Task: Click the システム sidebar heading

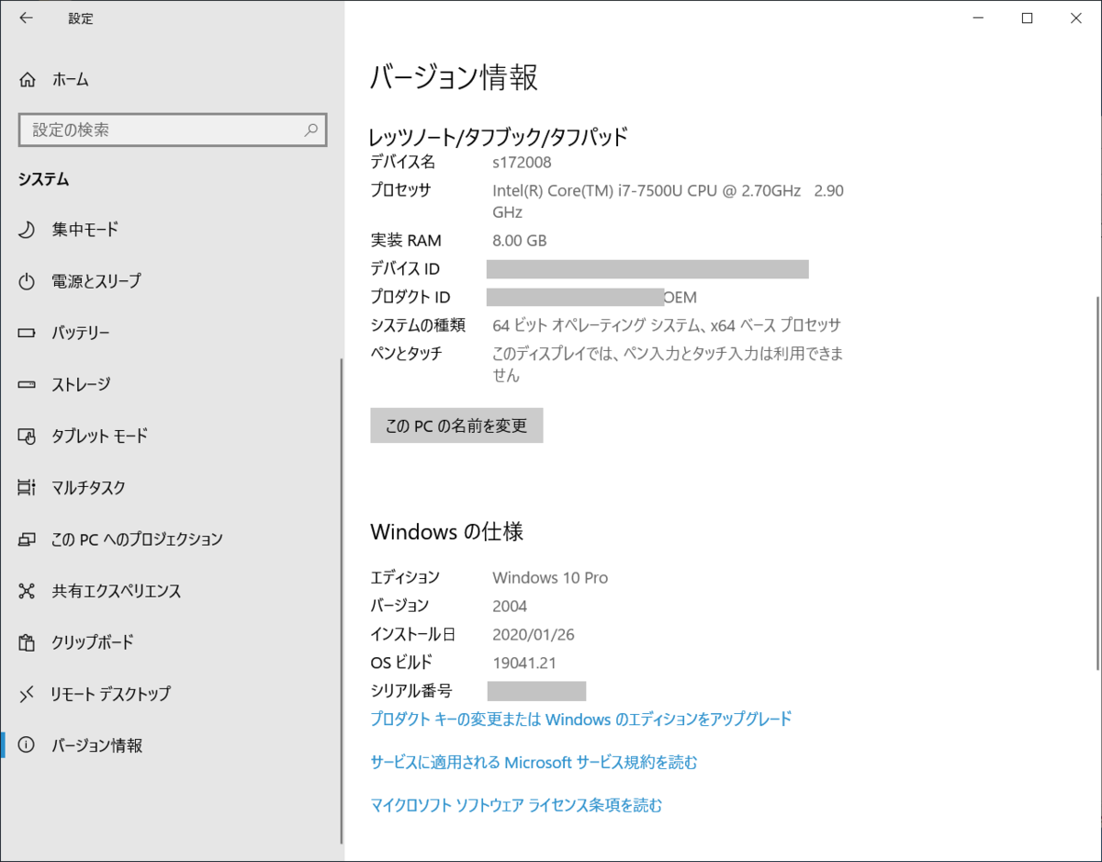Action: [43, 179]
